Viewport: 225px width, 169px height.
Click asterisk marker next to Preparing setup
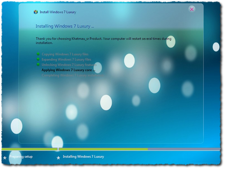click(5, 158)
